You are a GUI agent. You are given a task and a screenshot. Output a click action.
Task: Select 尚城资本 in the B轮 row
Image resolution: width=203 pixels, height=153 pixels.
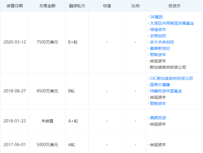(158, 97)
